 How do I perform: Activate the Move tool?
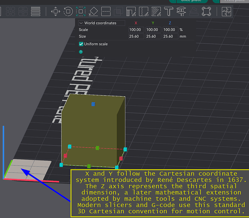click(x=55, y=11)
